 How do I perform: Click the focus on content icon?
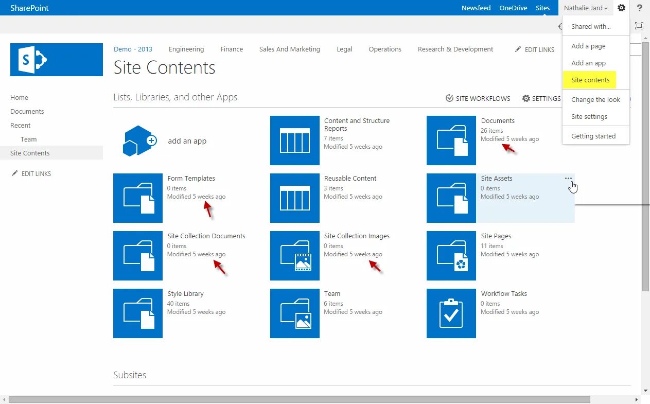coord(639,26)
